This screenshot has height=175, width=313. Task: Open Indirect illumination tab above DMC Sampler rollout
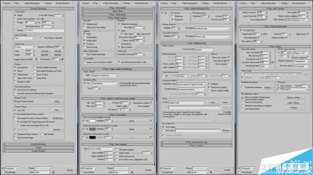point(268,3)
